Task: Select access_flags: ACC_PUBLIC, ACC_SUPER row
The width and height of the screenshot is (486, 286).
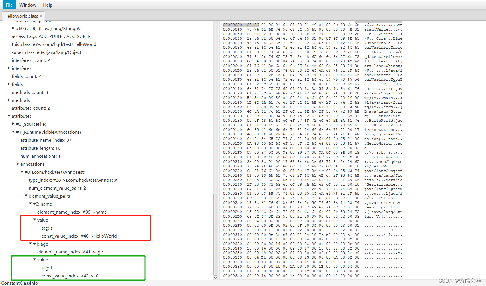Action: [x=51, y=36]
